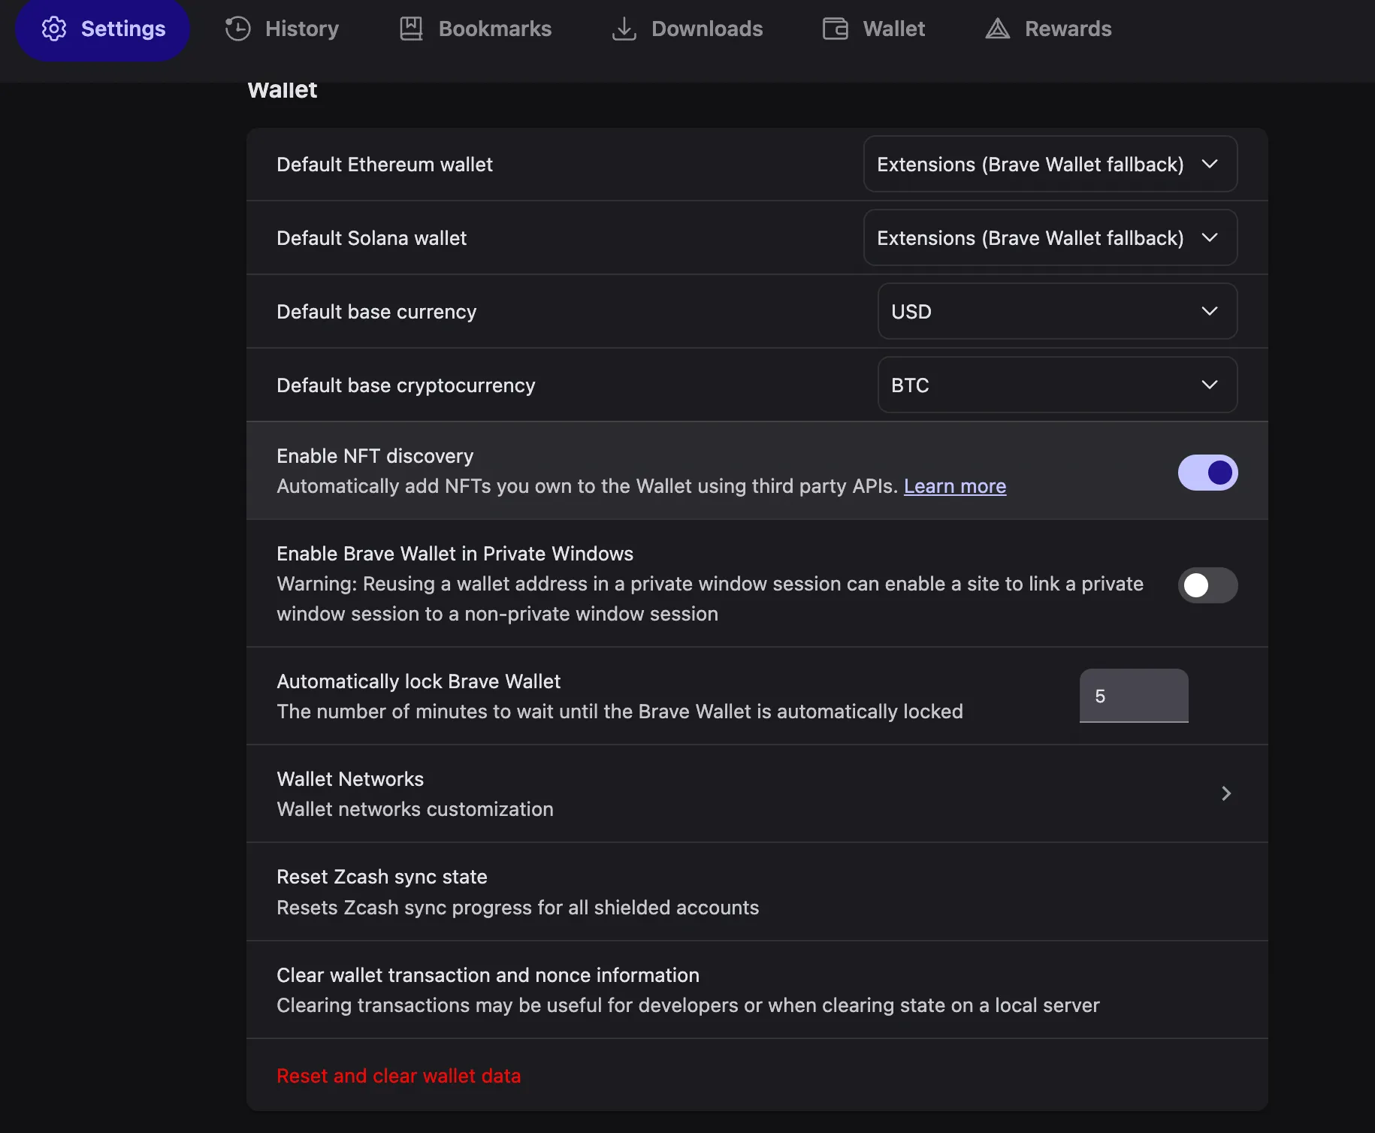Enable Brave Wallet in Private Windows toggle
The image size is (1375, 1133).
pyautogui.click(x=1208, y=585)
